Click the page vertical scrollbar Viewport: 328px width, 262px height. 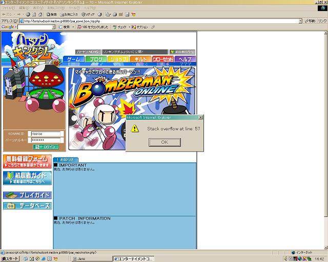tap(325, 140)
